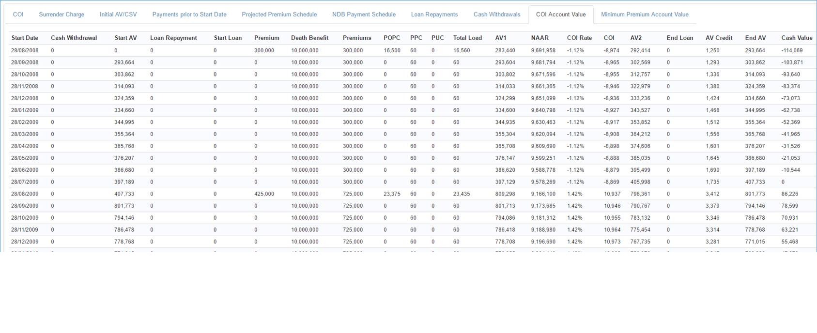Viewport: 817px width, 333px height.
Task: Click the Total Load column header
Action: click(x=467, y=38)
